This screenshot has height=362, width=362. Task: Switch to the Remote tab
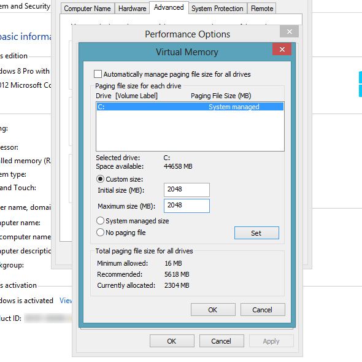[x=262, y=9]
